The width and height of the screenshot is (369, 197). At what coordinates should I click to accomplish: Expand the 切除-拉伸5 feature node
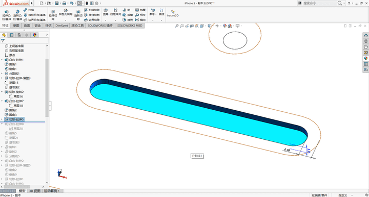coord(2,119)
